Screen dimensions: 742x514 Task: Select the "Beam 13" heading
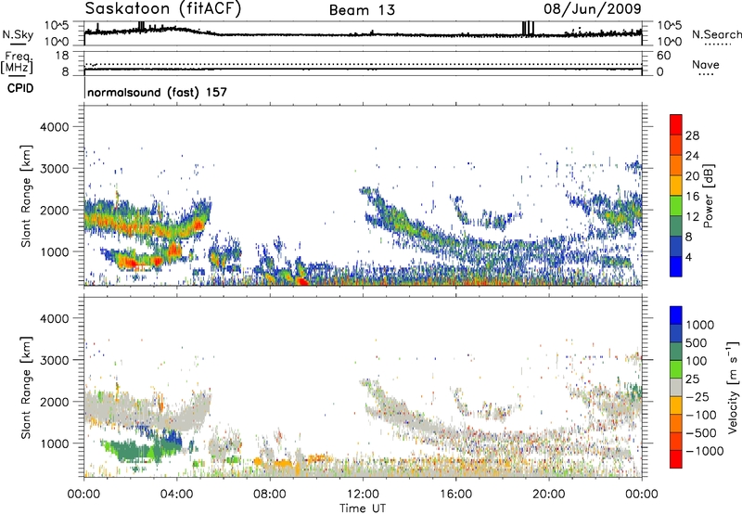362,10
